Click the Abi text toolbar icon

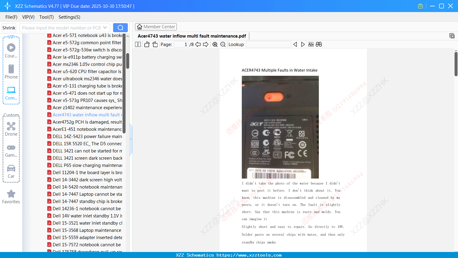coord(311,45)
